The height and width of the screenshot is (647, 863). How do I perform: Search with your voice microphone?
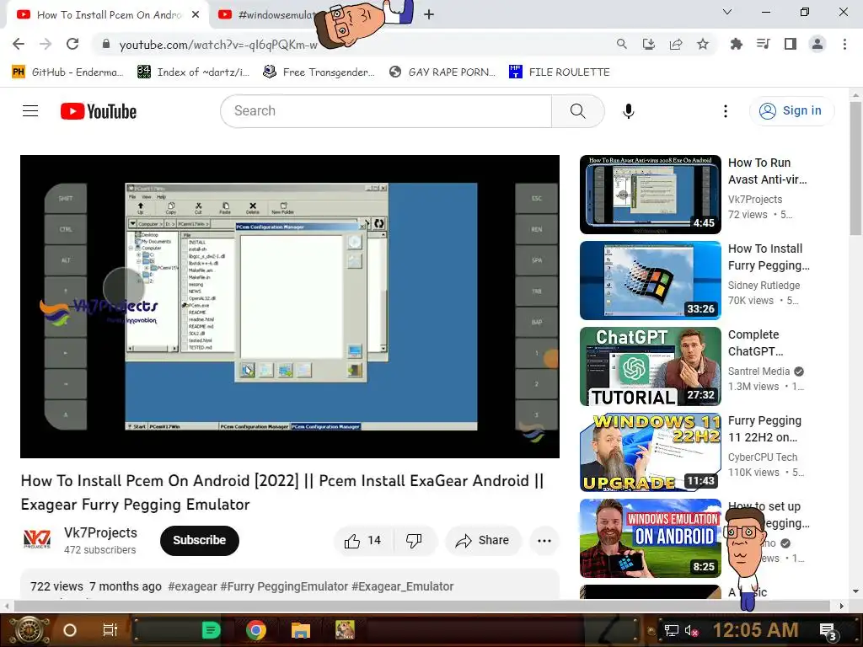pyautogui.click(x=628, y=111)
